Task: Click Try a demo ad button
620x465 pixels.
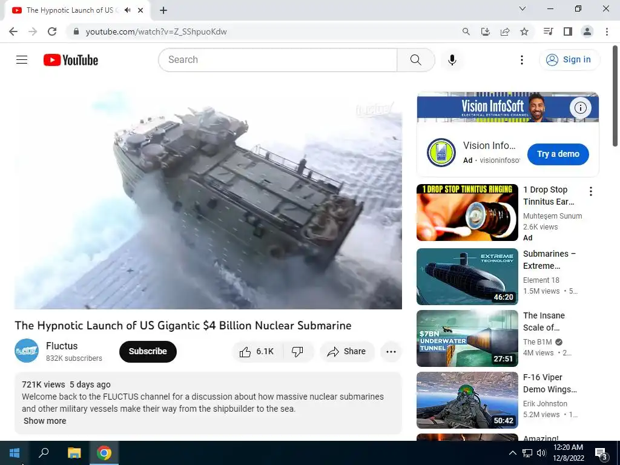Action: click(558, 154)
